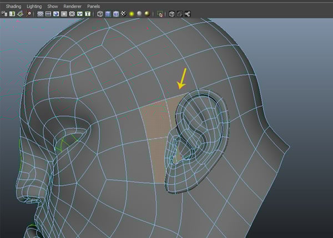This screenshot has width=333, height=238.
Task: Click the use all lights yellow sphere
Action: [132, 14]
